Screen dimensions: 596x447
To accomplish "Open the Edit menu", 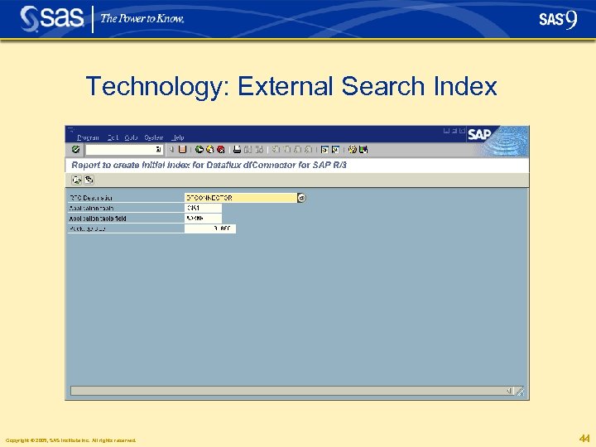I will tap(113, 137).
